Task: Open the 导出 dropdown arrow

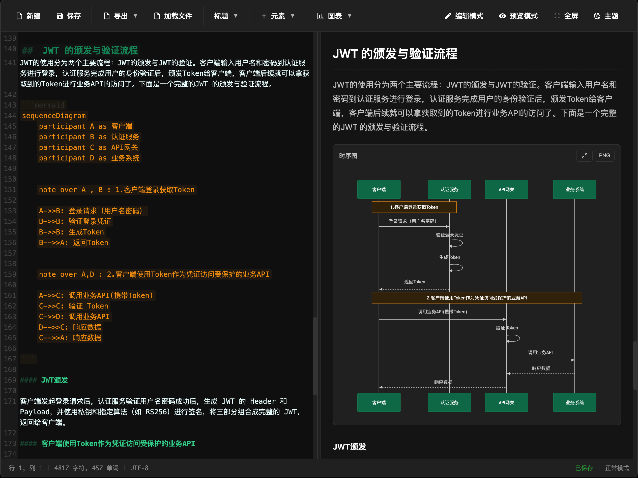Action: coord(135,16)
